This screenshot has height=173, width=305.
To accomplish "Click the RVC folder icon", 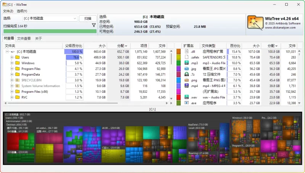I will pos(18,97).
